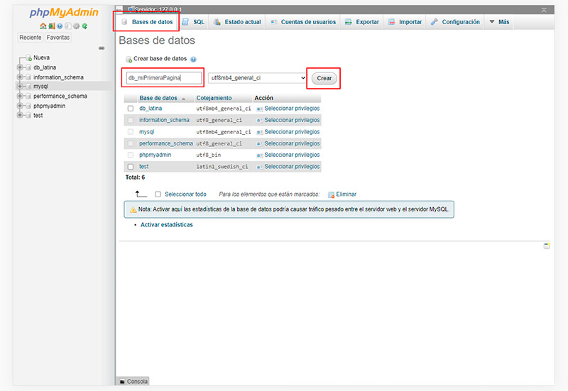Click the Nueva tree item

point(41,58)
